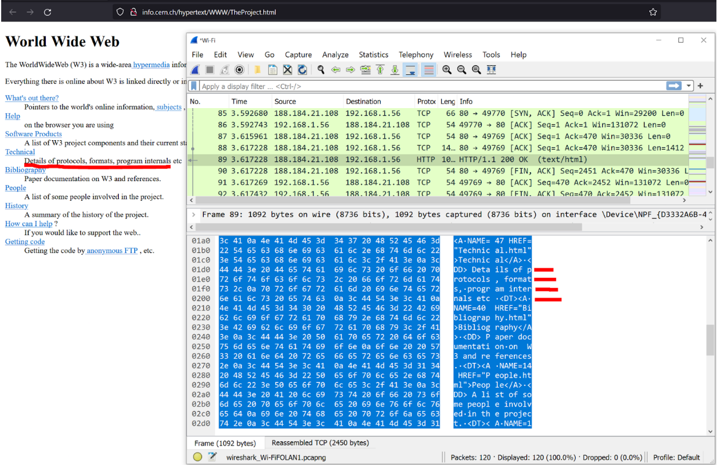This screenshot has width=717, height=465.
Task: Go to previous packet with left arrow
Action: pos(336,70)
